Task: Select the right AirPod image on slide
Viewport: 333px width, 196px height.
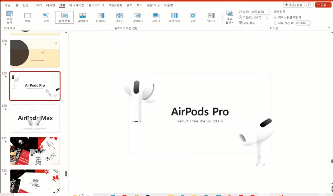Action: [x=256, y=141]
